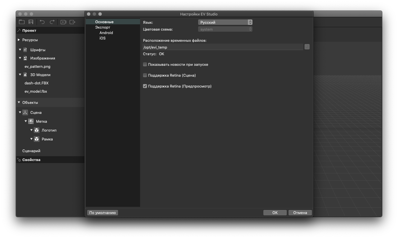The width and height of the screenshot is (398, 238).
Task: Click the image file icon beside Изображения
Action: (25, 58)
